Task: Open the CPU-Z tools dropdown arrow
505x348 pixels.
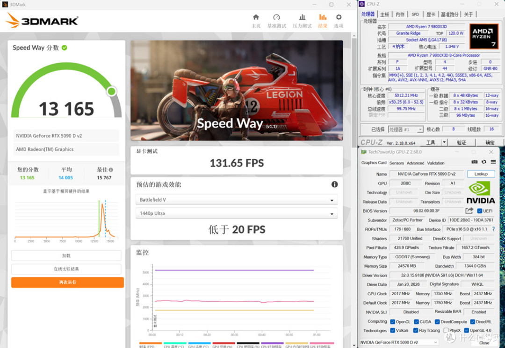Action: (444, 142)
